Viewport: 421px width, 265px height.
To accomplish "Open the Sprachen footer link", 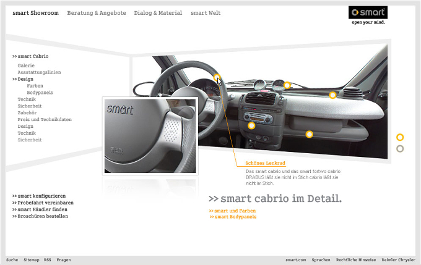I will pyautogui.click(x=321, y=260).
